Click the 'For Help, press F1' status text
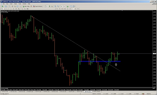The image size is (157, 95). coord(5,94)
